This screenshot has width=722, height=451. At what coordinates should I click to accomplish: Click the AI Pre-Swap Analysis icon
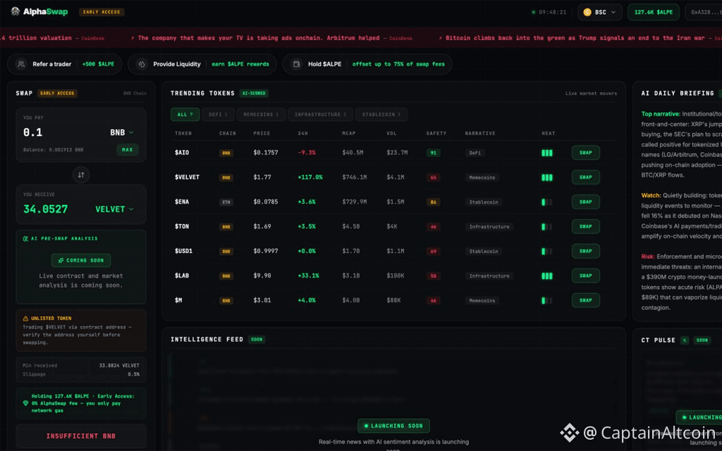(x=25, y=238)
